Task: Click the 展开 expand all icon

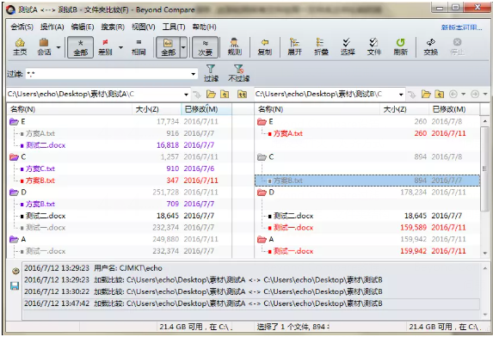Action: pos(294,46)
